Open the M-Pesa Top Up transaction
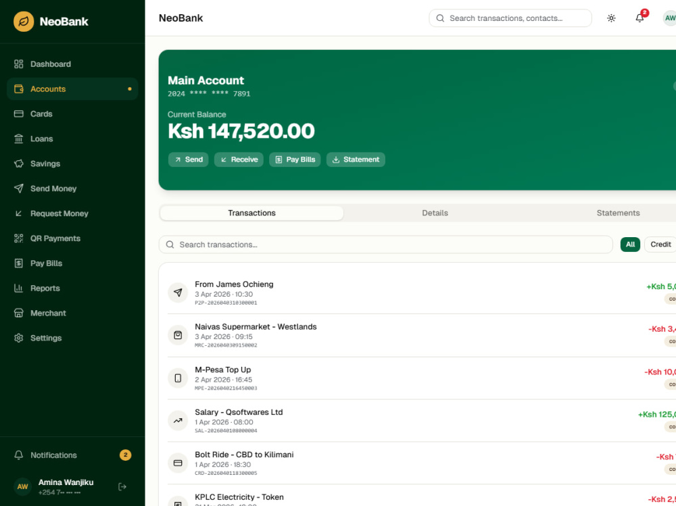 [422, 378]
